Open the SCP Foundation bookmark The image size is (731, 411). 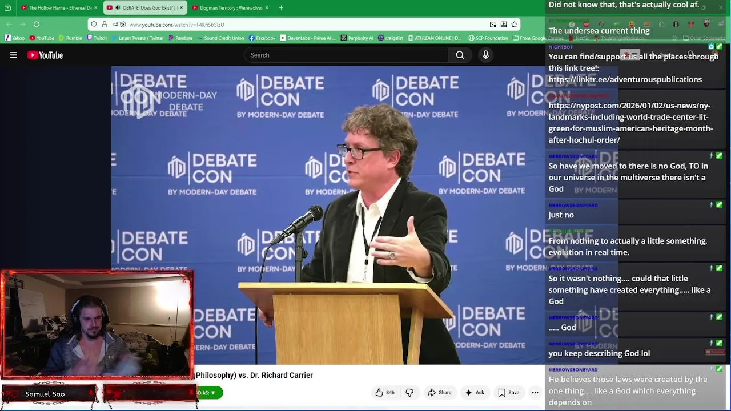pyautogui.click(x=488, y=38)
